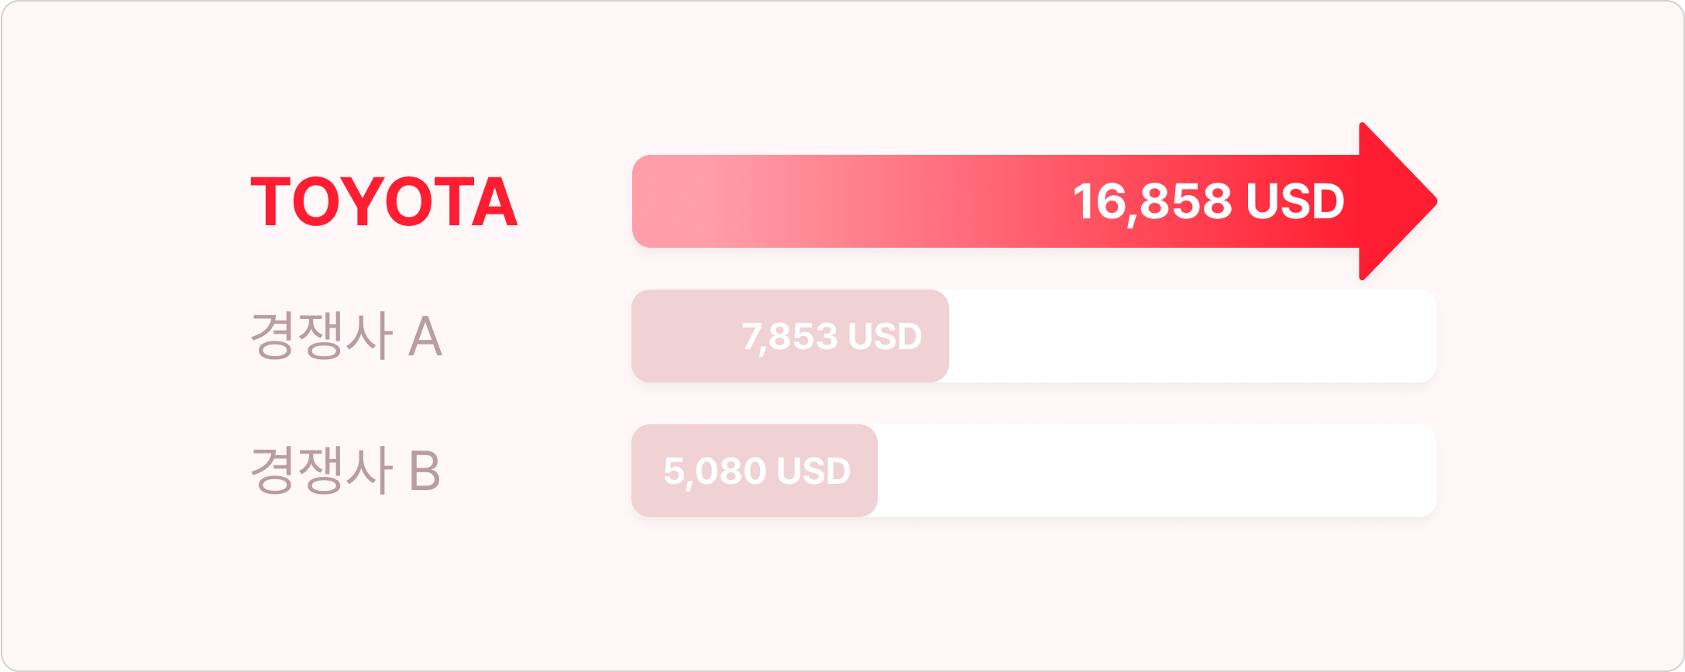The height and width of the screenshot is (672, 1685).
Task: Click the light pink start of TOYOTA bar
Action: tap(666, 201)
